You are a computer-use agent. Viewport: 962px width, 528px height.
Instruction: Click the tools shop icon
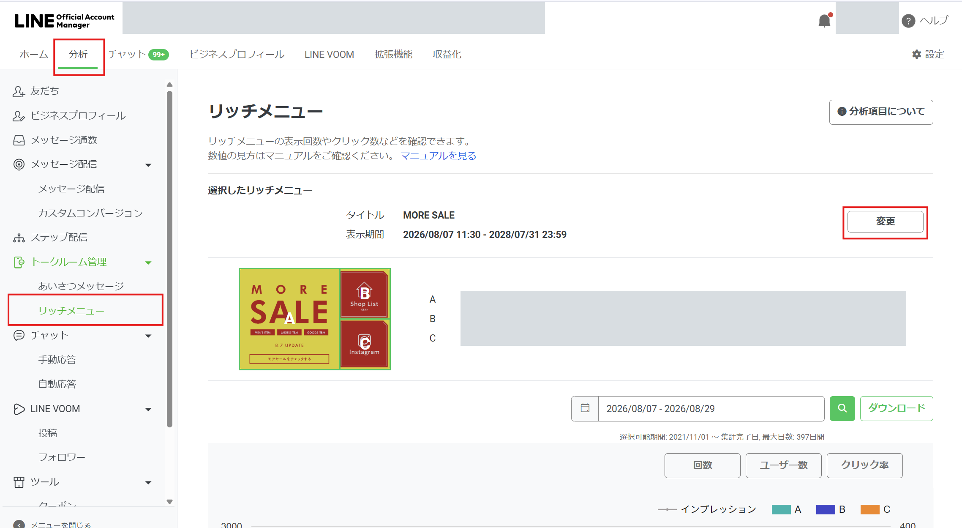pos(19,482)
